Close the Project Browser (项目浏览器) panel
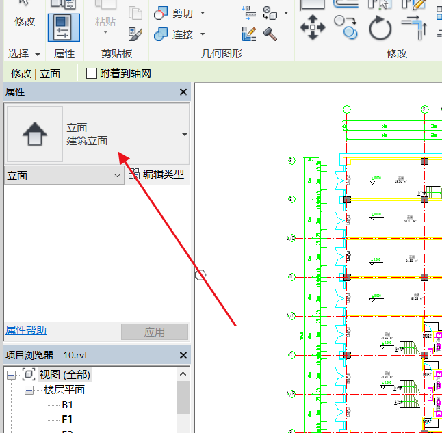 point(183,356)
